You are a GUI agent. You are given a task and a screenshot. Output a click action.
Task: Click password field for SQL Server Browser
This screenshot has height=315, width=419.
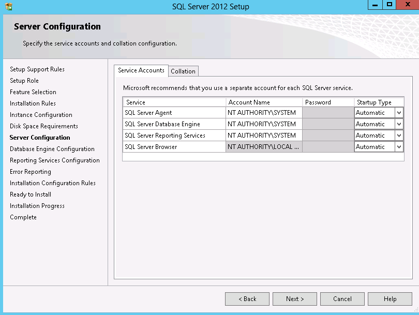click(328, 147)
